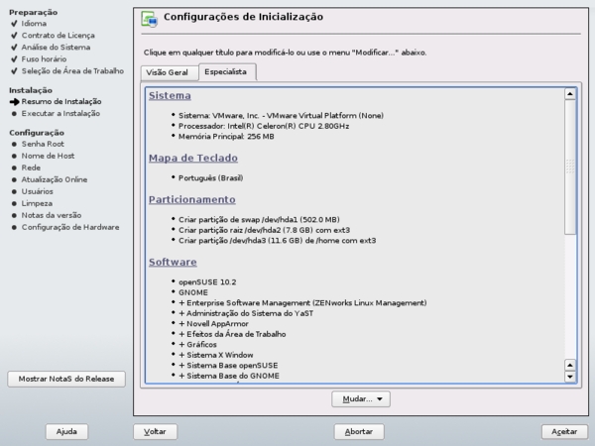Cancel installation with the Abortar button

359,431
